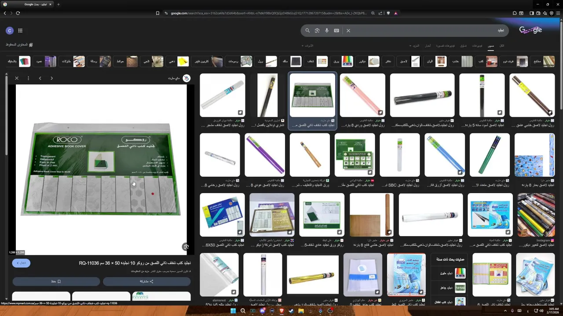Switch to the فيديوهات videos tab
Screen dimensions: 563x316
477,46
